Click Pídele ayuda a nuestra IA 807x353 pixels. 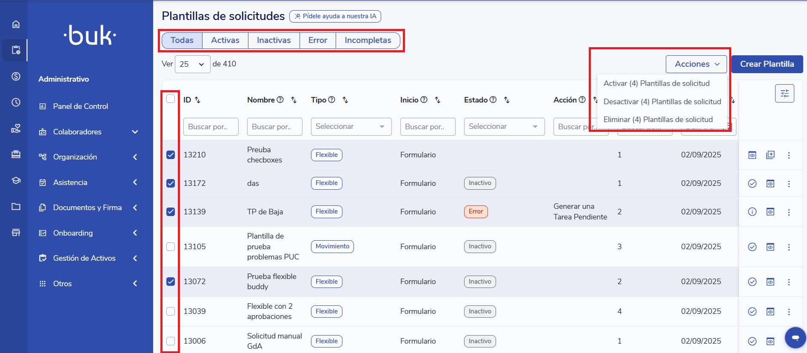click(335, 16)
